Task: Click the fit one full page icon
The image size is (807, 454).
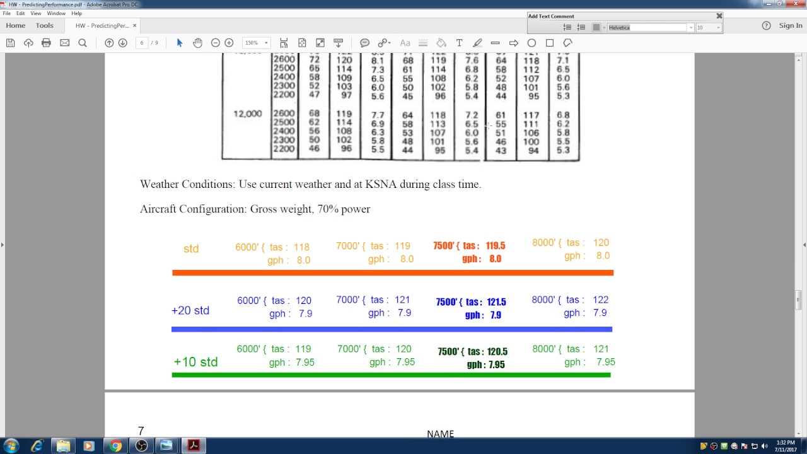Action: [302, 43]
